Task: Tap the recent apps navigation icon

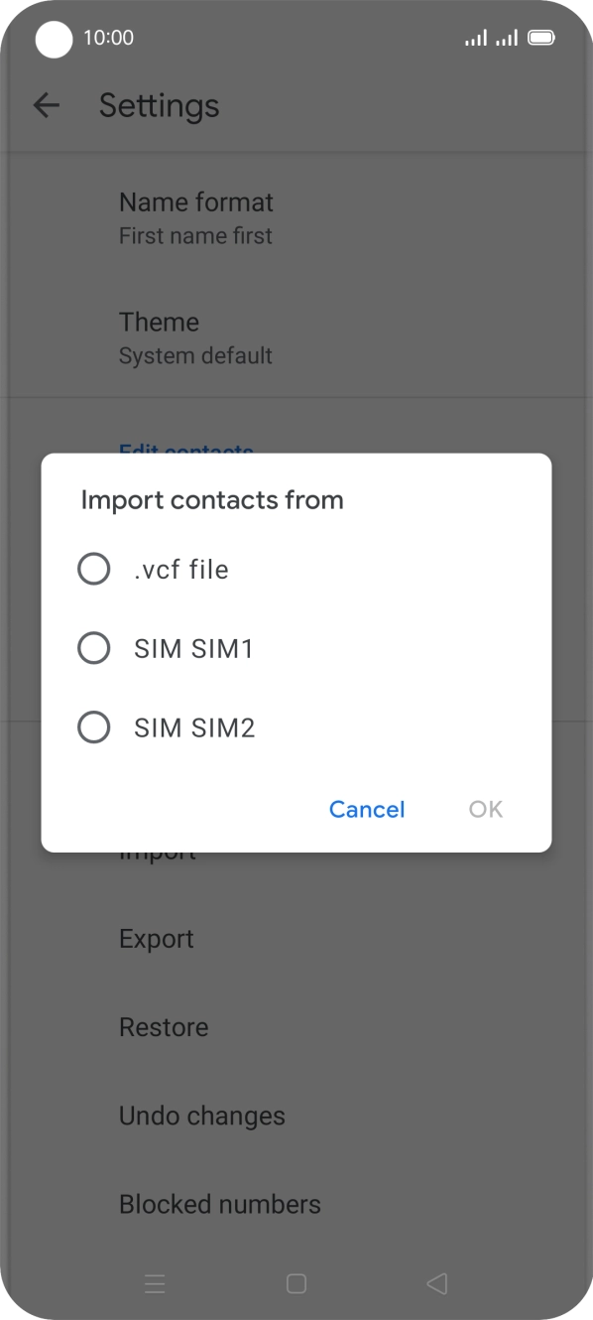Action: point(155,1283)
